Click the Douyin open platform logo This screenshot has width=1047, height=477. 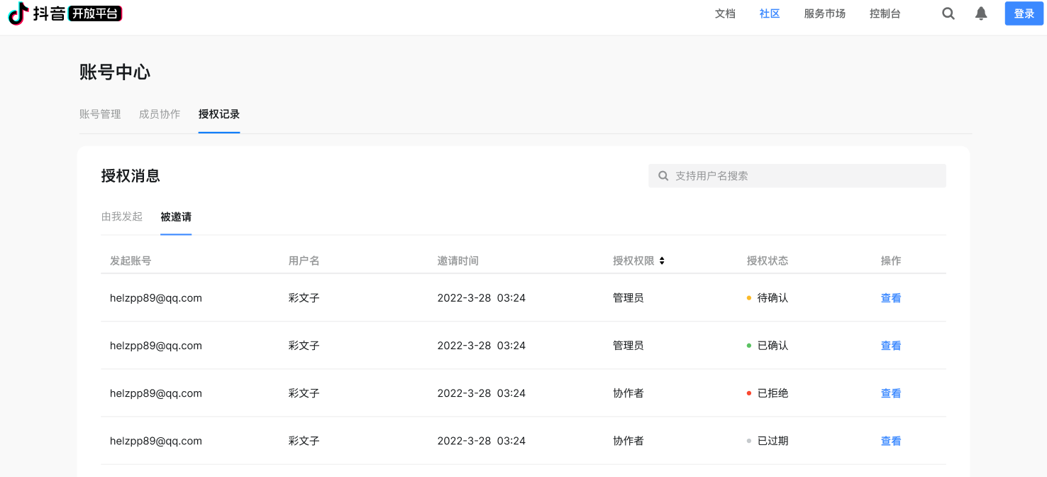point(65,13)
